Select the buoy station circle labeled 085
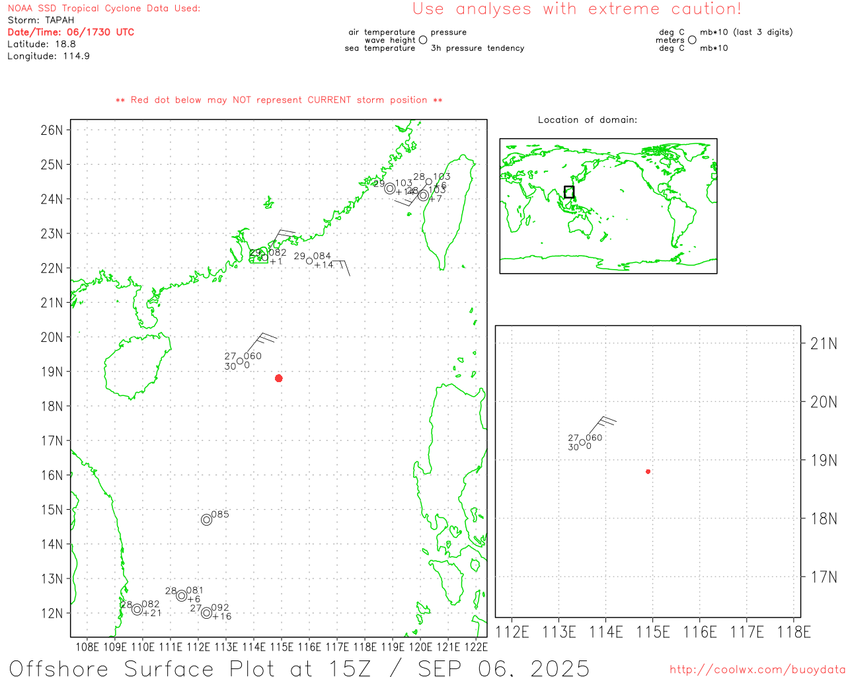 pyautogui.click(x=206, y=520)
